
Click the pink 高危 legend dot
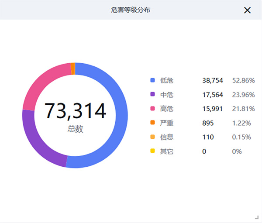click(152, 109)
